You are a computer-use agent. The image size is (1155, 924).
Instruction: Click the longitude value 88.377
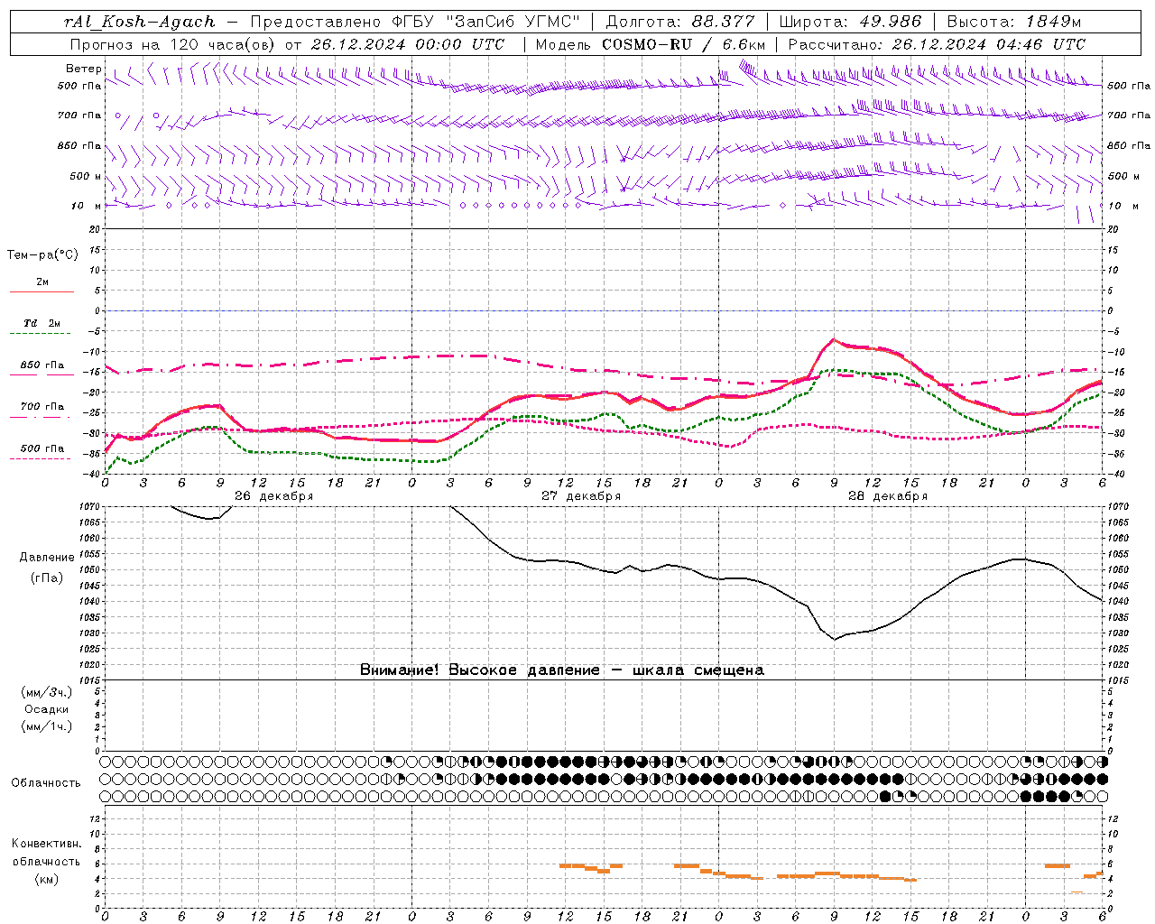pyautogui.click(x=724, y=22)
